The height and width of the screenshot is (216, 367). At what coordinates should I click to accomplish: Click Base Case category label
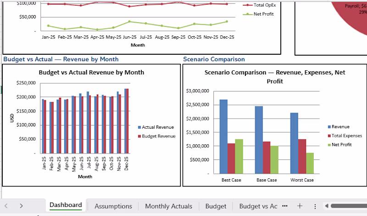pyautogui.click(x=267, y=180)
